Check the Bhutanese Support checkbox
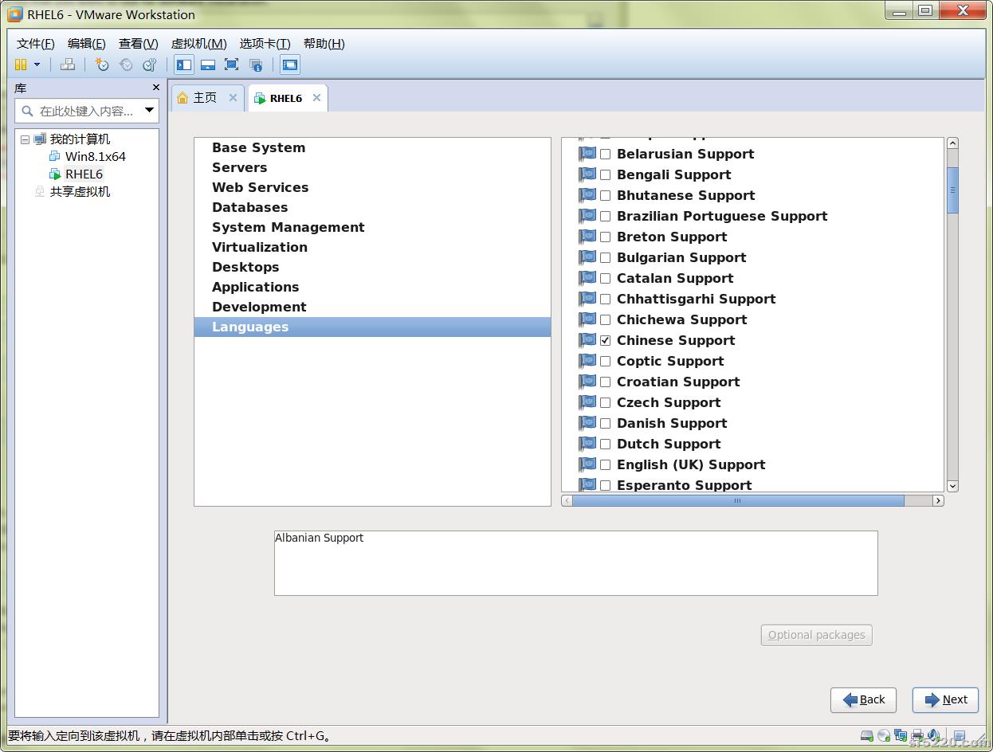Screen dimensions: 993x752 [x=606, y=195]
